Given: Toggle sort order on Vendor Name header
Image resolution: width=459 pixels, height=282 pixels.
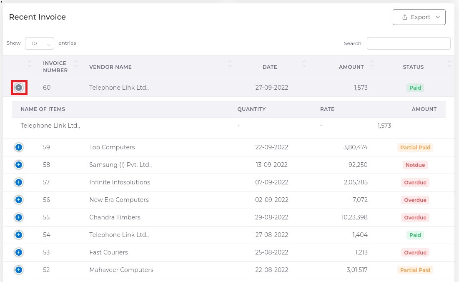Looking at the screenshot, I should 230,64.
